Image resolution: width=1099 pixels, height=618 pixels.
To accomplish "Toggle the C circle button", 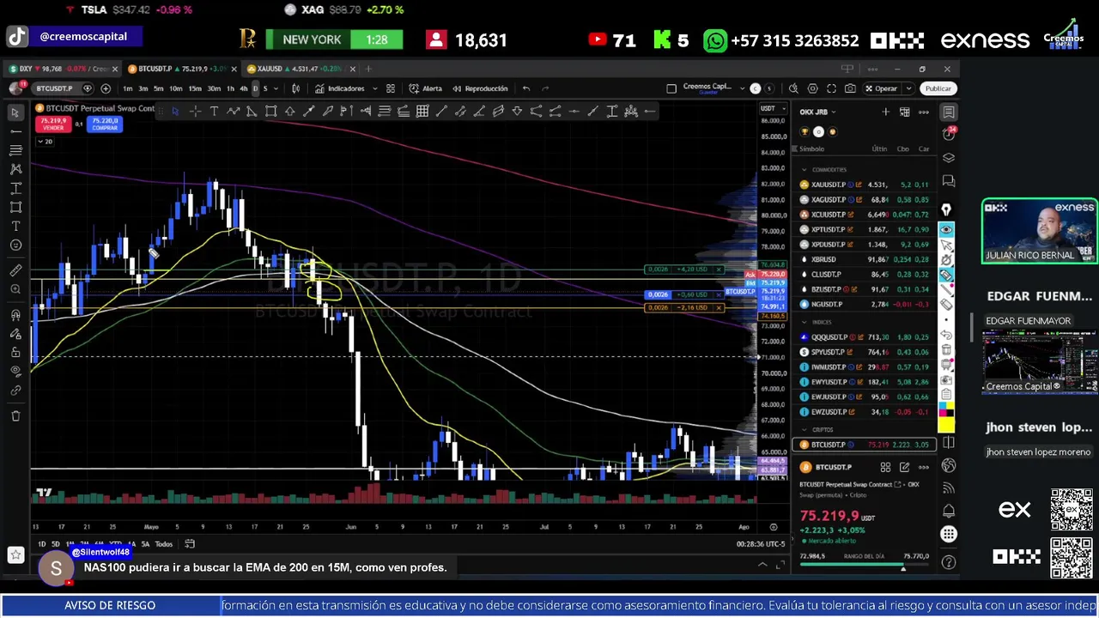I will pos(756,88).
